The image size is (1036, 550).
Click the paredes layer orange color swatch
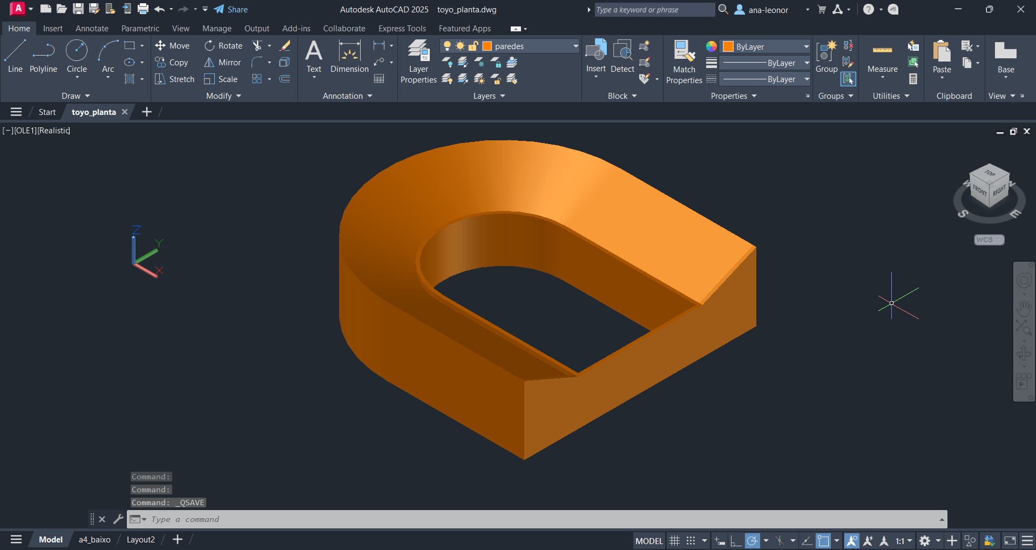point(487,46)
